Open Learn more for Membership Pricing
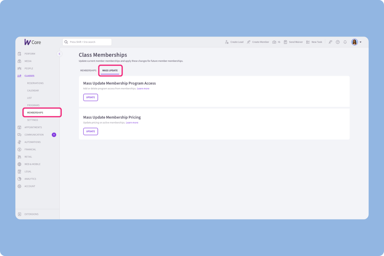The width and height of the screenshot is (384, 256). (132, 122)
